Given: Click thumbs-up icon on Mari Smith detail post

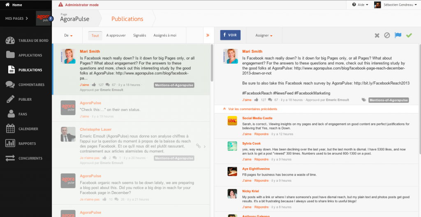Looking at the screenshot, I should coord(256,99).
